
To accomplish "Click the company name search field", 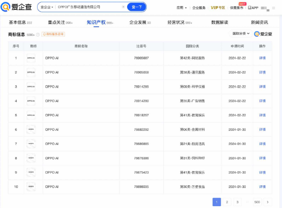I will (88, 7).
